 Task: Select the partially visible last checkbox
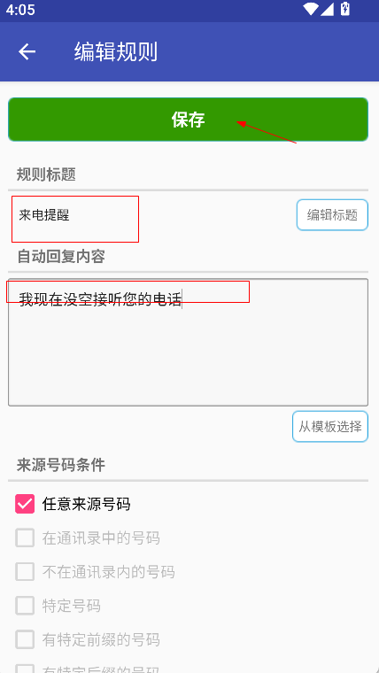pos(25,669)
